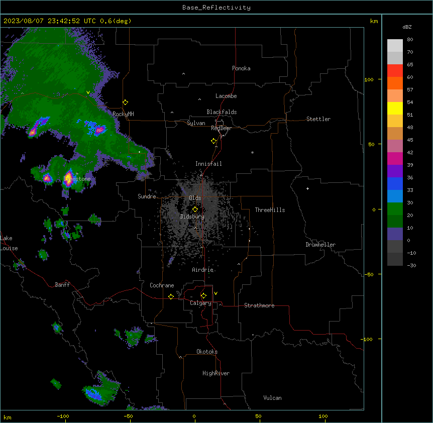
Task: Click the white caret marker east of Airdrie
Action: (x=239, y=264)
